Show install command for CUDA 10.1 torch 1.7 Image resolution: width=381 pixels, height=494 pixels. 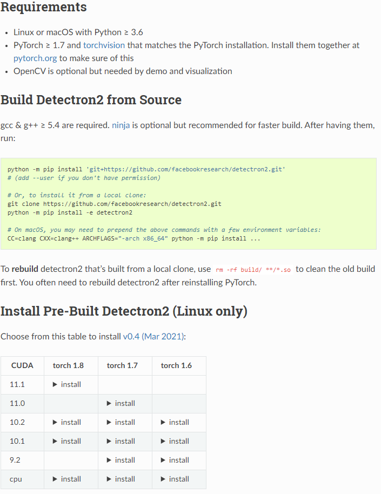pos(121,441)
